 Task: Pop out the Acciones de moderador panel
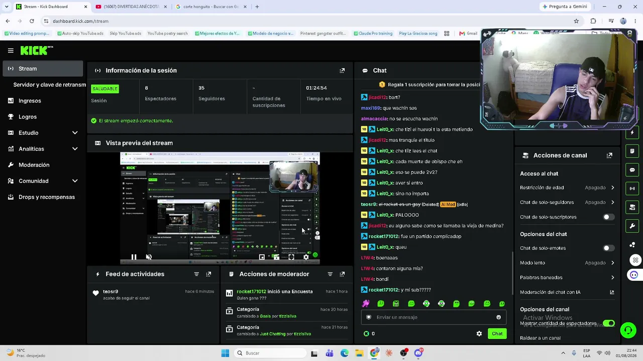point(342,274)
